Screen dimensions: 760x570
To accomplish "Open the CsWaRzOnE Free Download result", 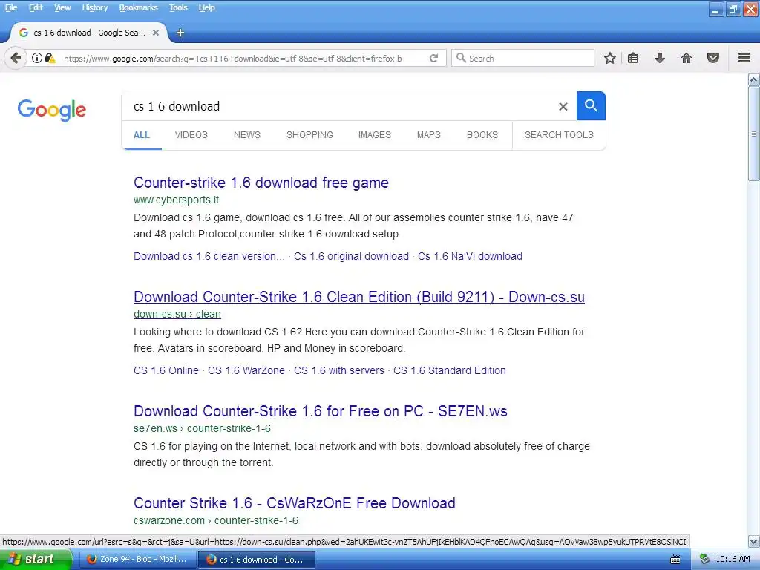I will coord(294,504).
